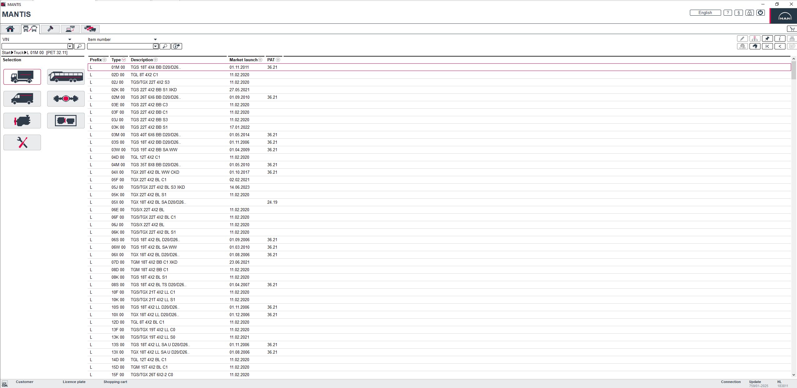Select the Engine category button
Image resolution: width=797 pixels, height=388 pixels.
[x=22, y=121]
